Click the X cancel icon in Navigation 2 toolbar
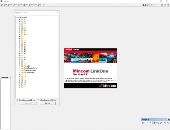170x130 pixels. click(150, 123)
